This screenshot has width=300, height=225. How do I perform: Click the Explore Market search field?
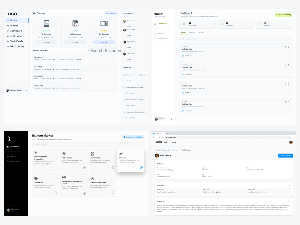pyautogui.click(x=88, y=145)
